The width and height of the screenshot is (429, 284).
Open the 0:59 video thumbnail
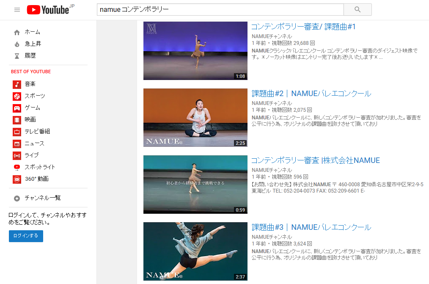pos(195,185)
